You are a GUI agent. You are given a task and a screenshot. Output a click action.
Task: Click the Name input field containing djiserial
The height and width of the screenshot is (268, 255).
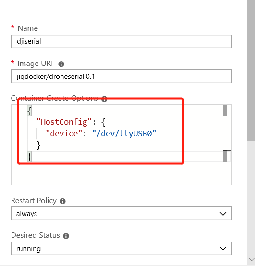[121, 41]
